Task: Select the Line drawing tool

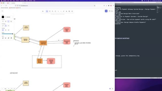Action: tap(61, 11)
